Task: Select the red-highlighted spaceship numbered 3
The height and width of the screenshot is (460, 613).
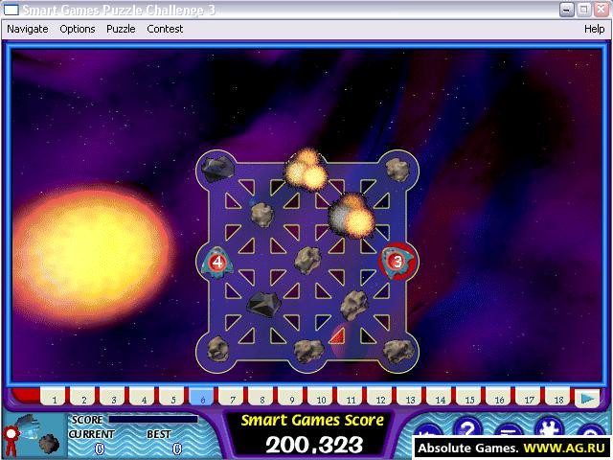Action: coord(397,261)
